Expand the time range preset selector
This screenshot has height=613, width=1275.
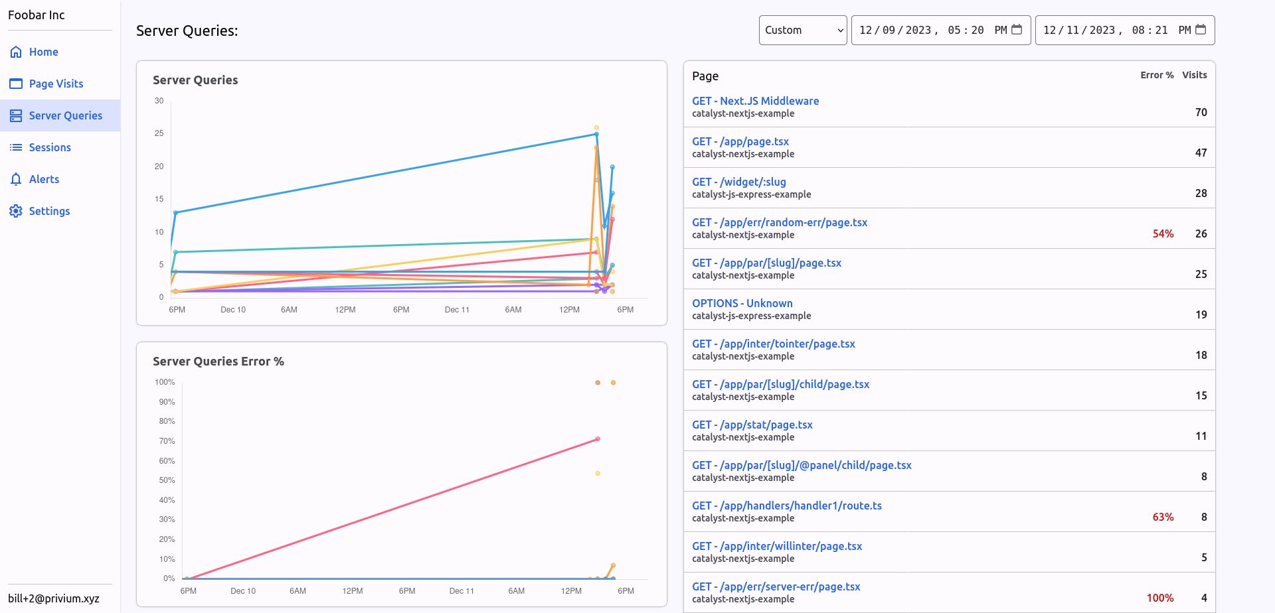(802, 29)
